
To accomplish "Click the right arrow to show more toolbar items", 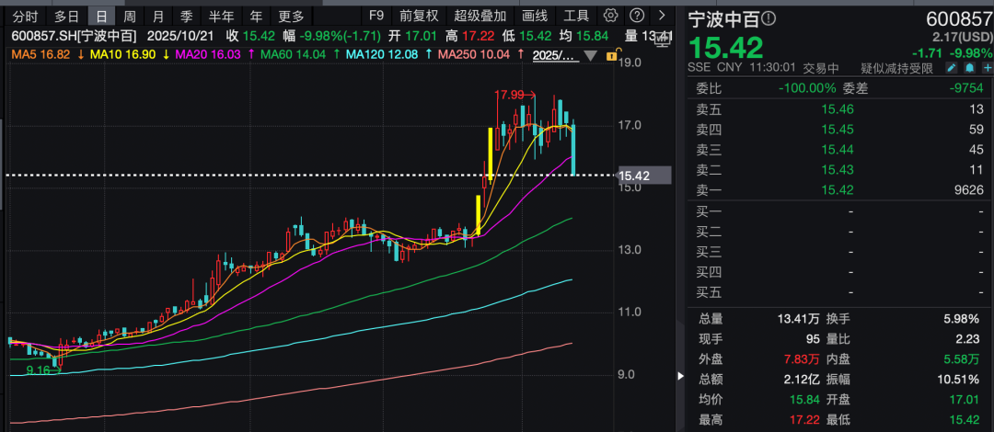I will (x=662, y=16).
